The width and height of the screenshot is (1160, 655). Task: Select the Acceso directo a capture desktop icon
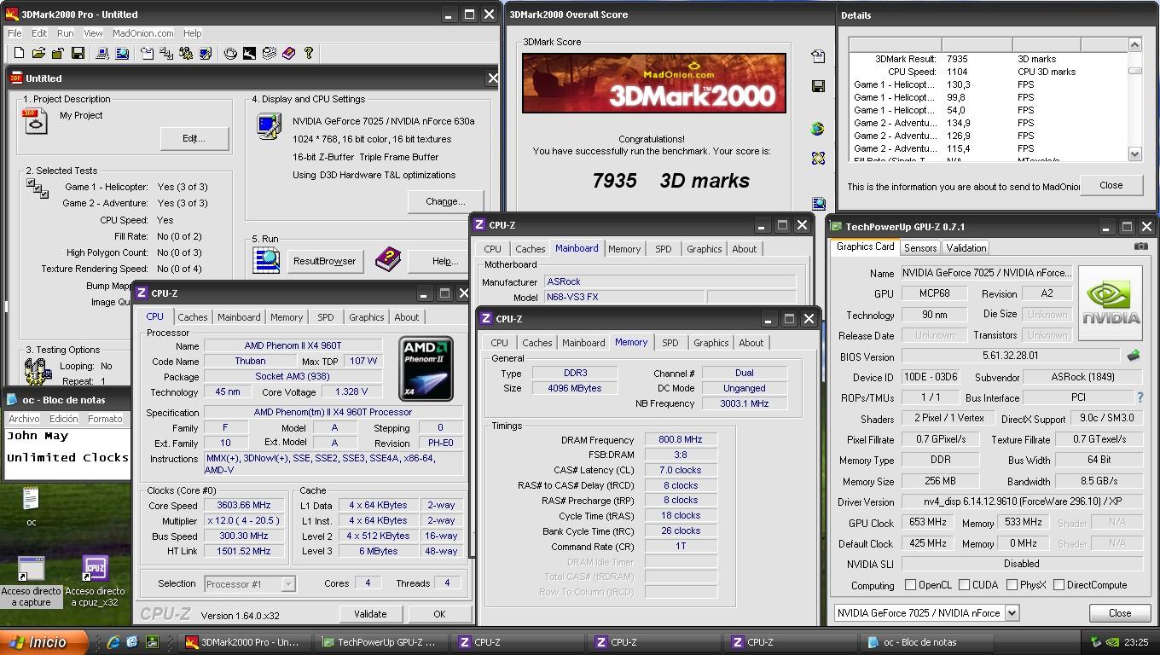click(32, 582)
